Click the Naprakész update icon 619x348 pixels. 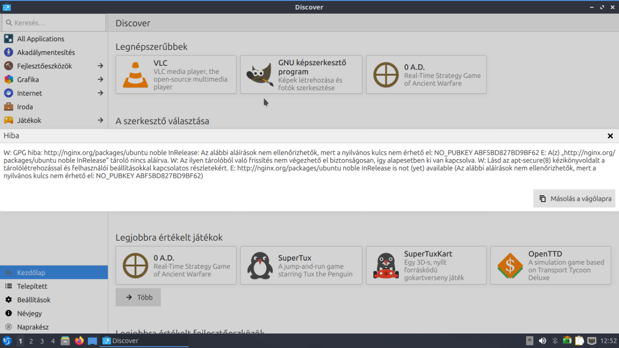[x=8, y=327]
